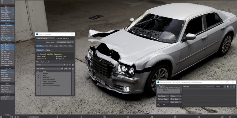Click Render Frame in the sidebar
This screenshot has height=118, width=237.
[x=7, y=30]
